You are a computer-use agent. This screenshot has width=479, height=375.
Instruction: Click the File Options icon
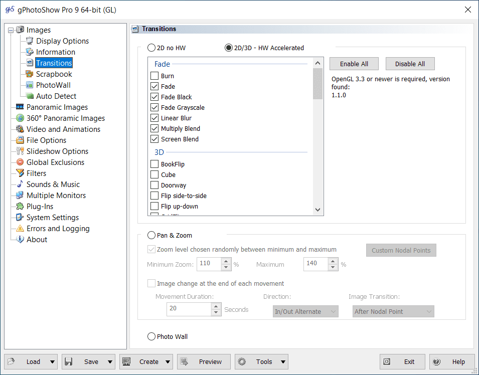coord(20,139)
